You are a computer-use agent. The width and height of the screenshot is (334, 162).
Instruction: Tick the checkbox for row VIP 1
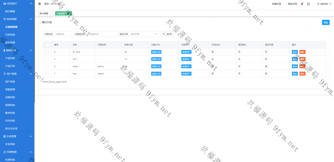coord(47,59)
